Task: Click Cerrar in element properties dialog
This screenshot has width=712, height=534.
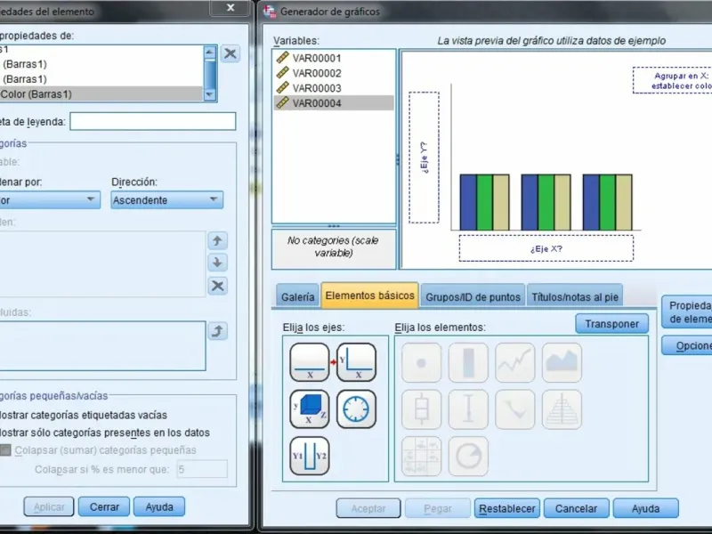Action: pos(104,506)
